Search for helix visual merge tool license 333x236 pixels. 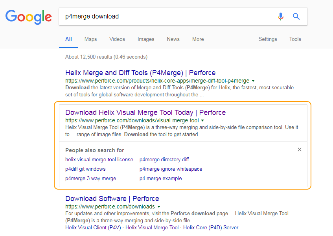[99, 160]
